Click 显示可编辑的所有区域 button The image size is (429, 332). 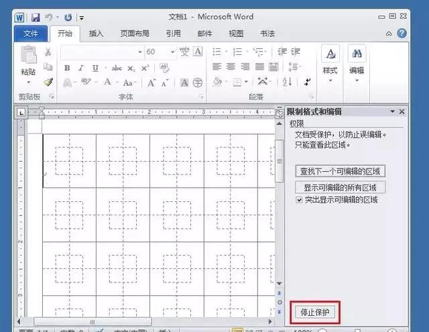[340, 188]
